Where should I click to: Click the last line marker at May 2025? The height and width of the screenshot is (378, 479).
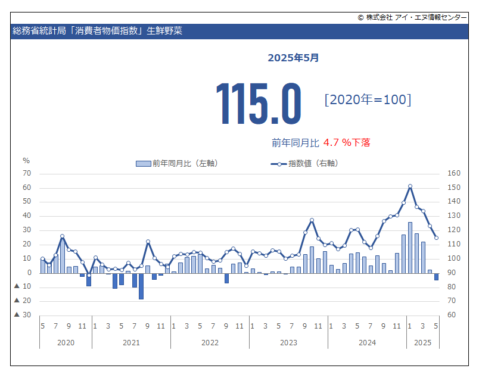(x=437, y=238)
